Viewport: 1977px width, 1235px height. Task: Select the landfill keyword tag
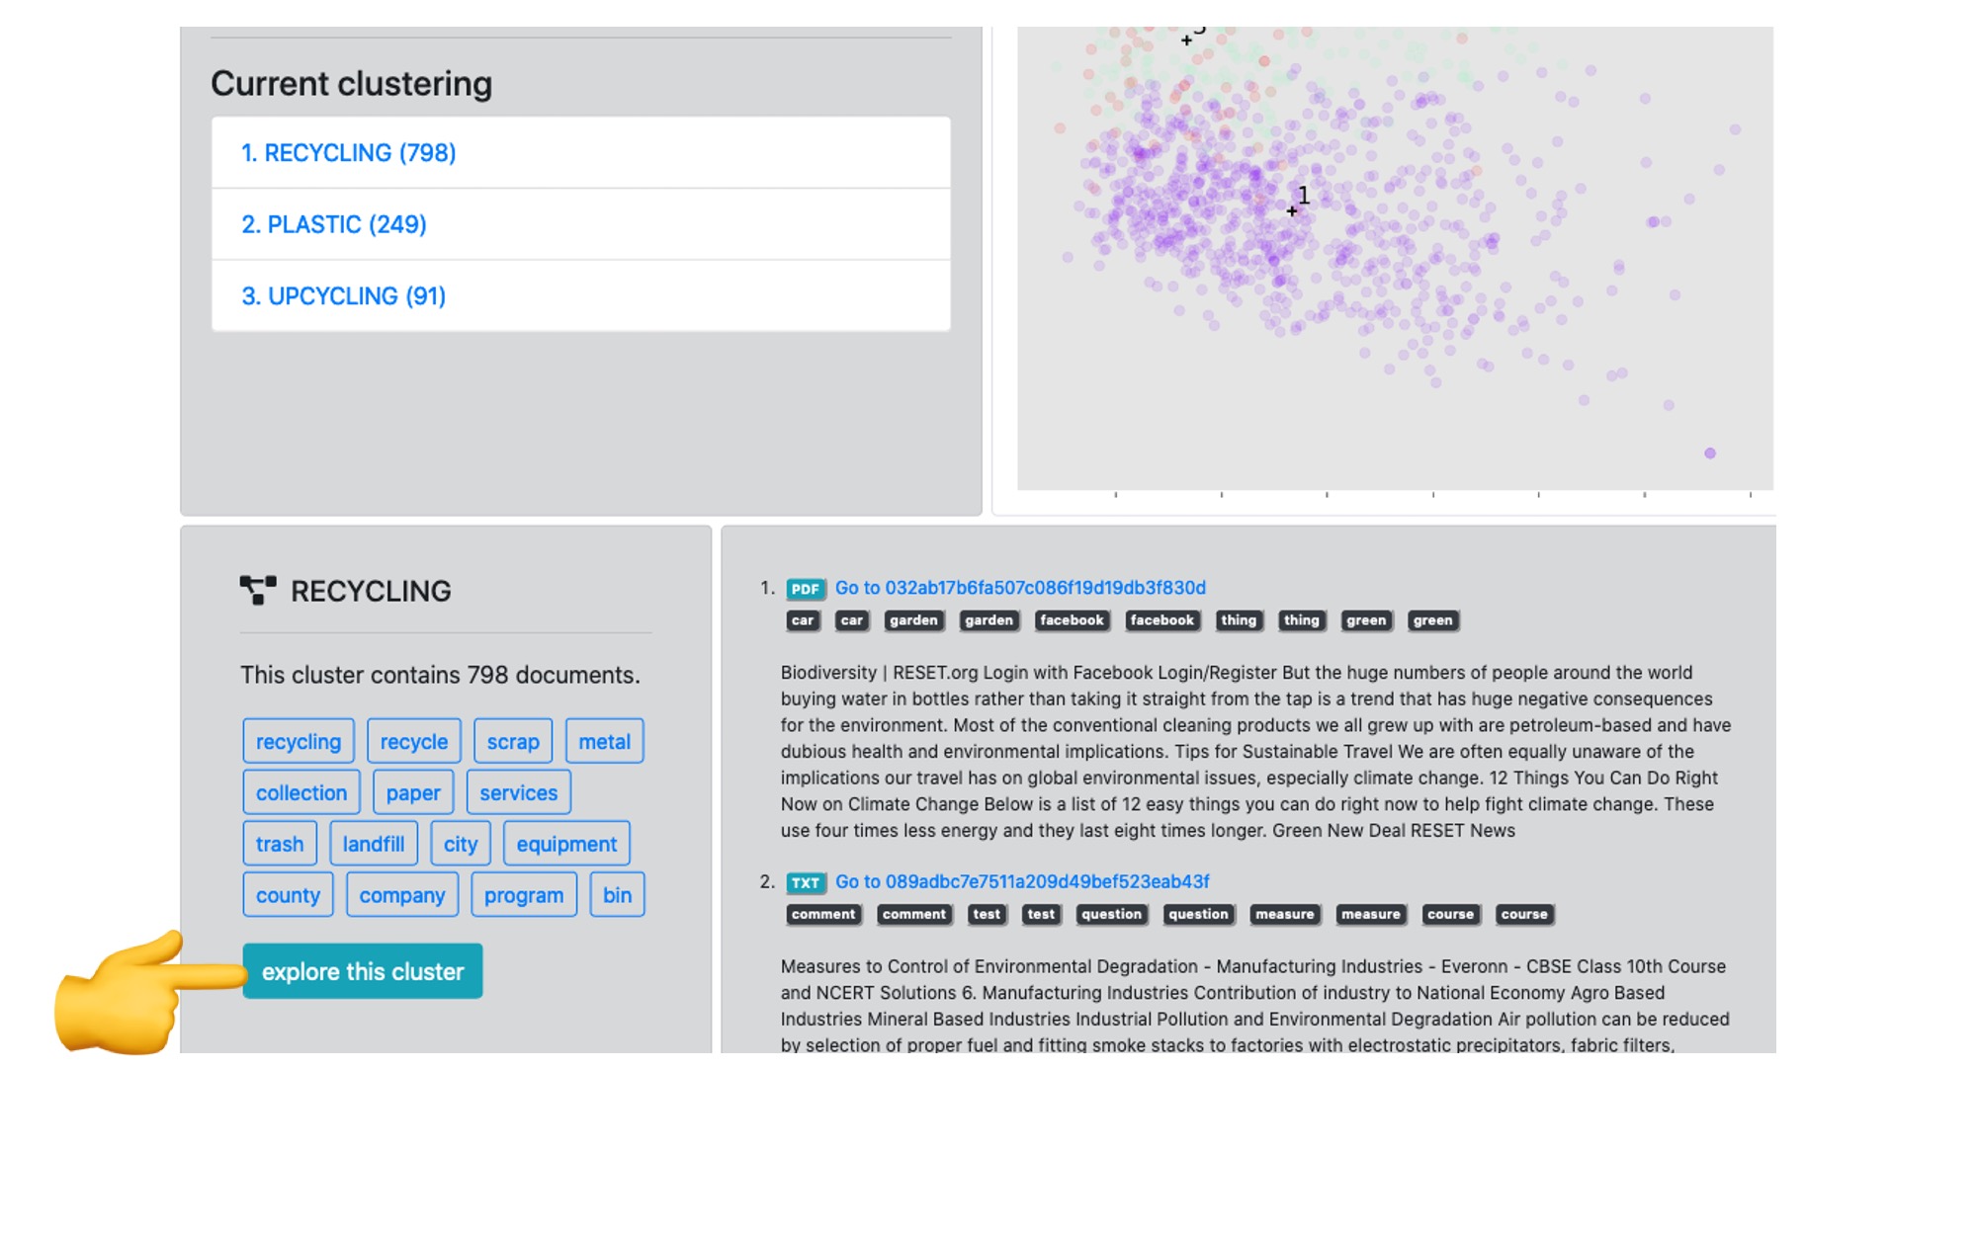pyautogui.click(x=374, y=844)
